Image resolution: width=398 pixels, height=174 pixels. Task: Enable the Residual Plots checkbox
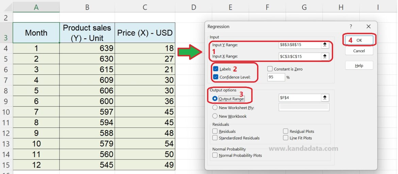(285, 131)
